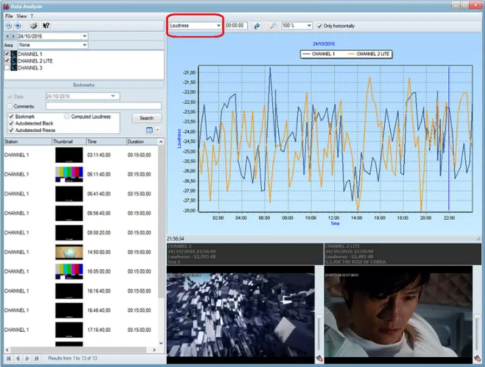Click the stop icon in the toolbar
The width and height of the screenshot is (485, 367).
coord(17,25)
